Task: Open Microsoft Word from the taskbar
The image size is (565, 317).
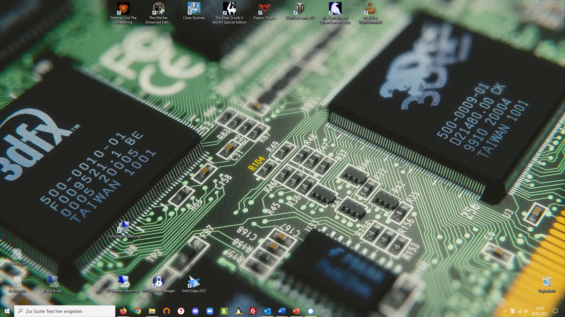Action: tap(282, 311)
